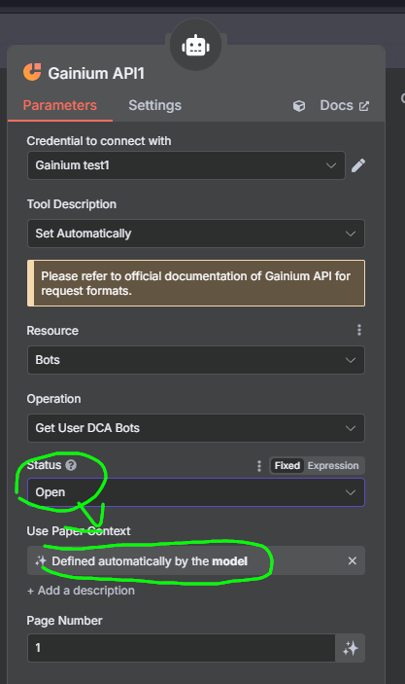Remove automatic model definition with X
Screen dimensions: 405x684
tap(353, 560)
